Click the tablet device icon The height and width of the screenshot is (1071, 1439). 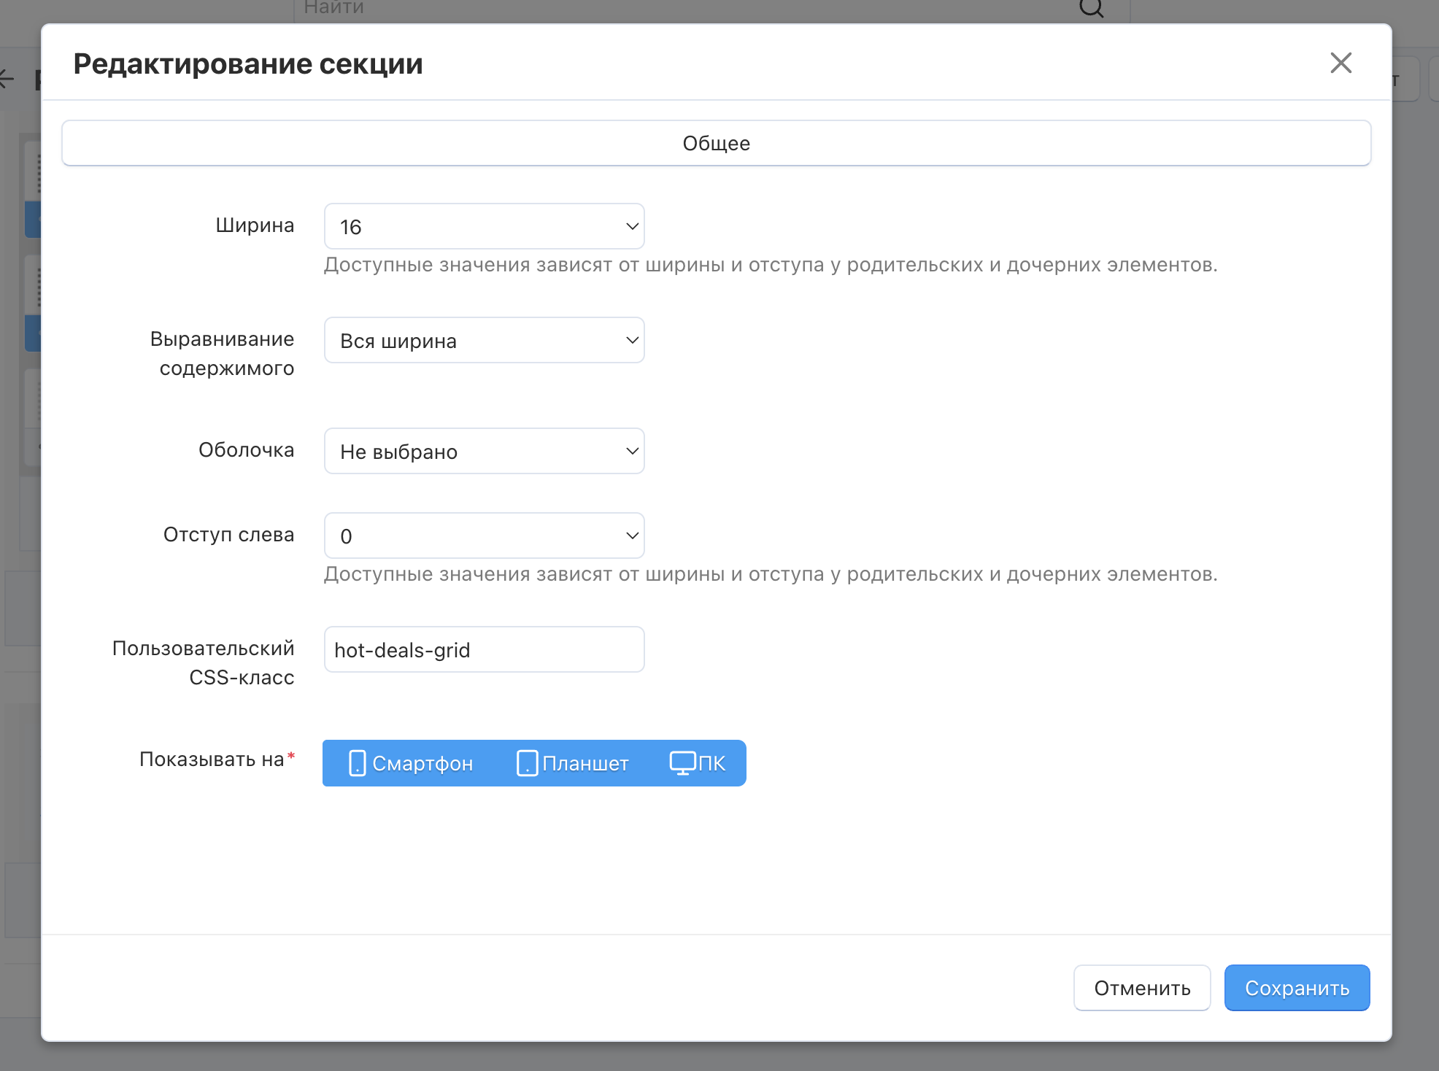point(527,763)
